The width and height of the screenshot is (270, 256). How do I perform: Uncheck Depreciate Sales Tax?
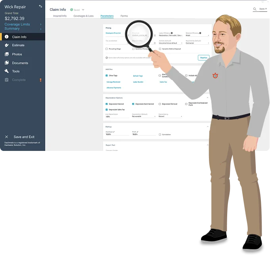click(107, 110)
